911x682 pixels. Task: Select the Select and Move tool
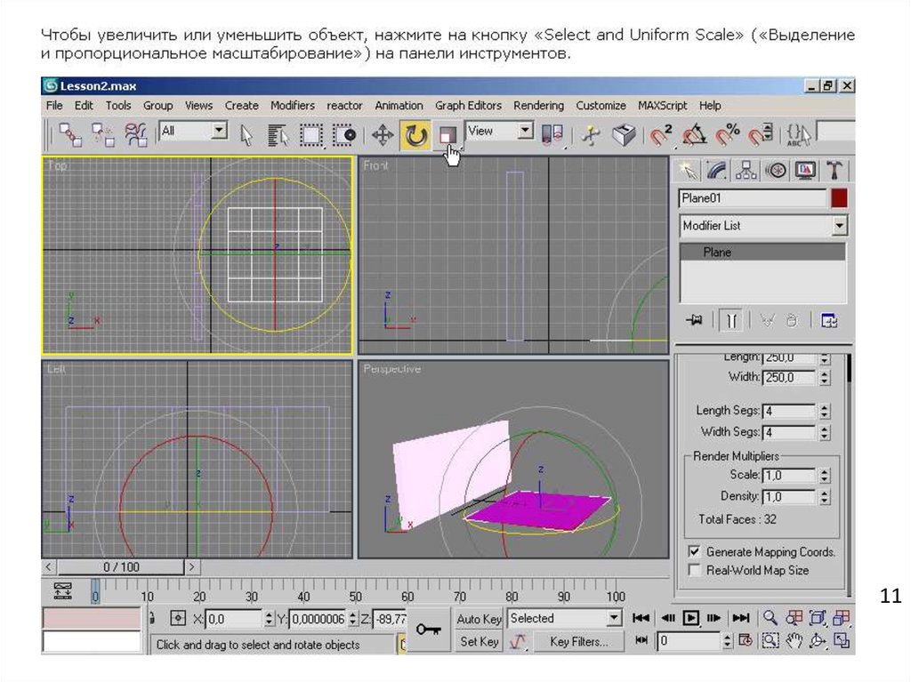coord(383,135)
